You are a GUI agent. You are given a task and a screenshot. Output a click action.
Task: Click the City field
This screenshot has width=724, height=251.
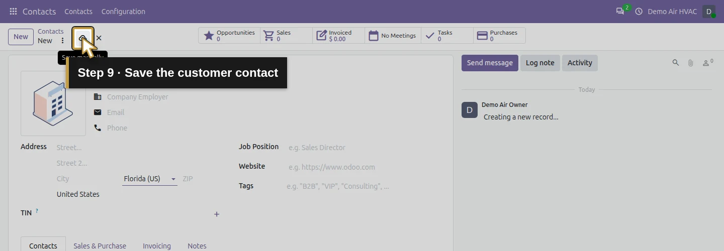(86, 179)
